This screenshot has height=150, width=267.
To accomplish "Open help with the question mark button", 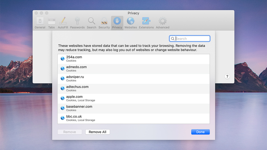I will 227,77.
